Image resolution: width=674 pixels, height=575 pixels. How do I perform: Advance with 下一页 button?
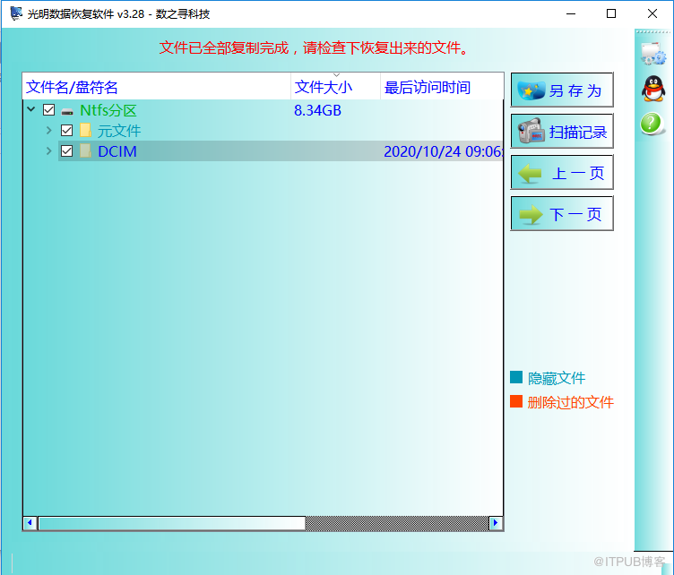[562, 213]
